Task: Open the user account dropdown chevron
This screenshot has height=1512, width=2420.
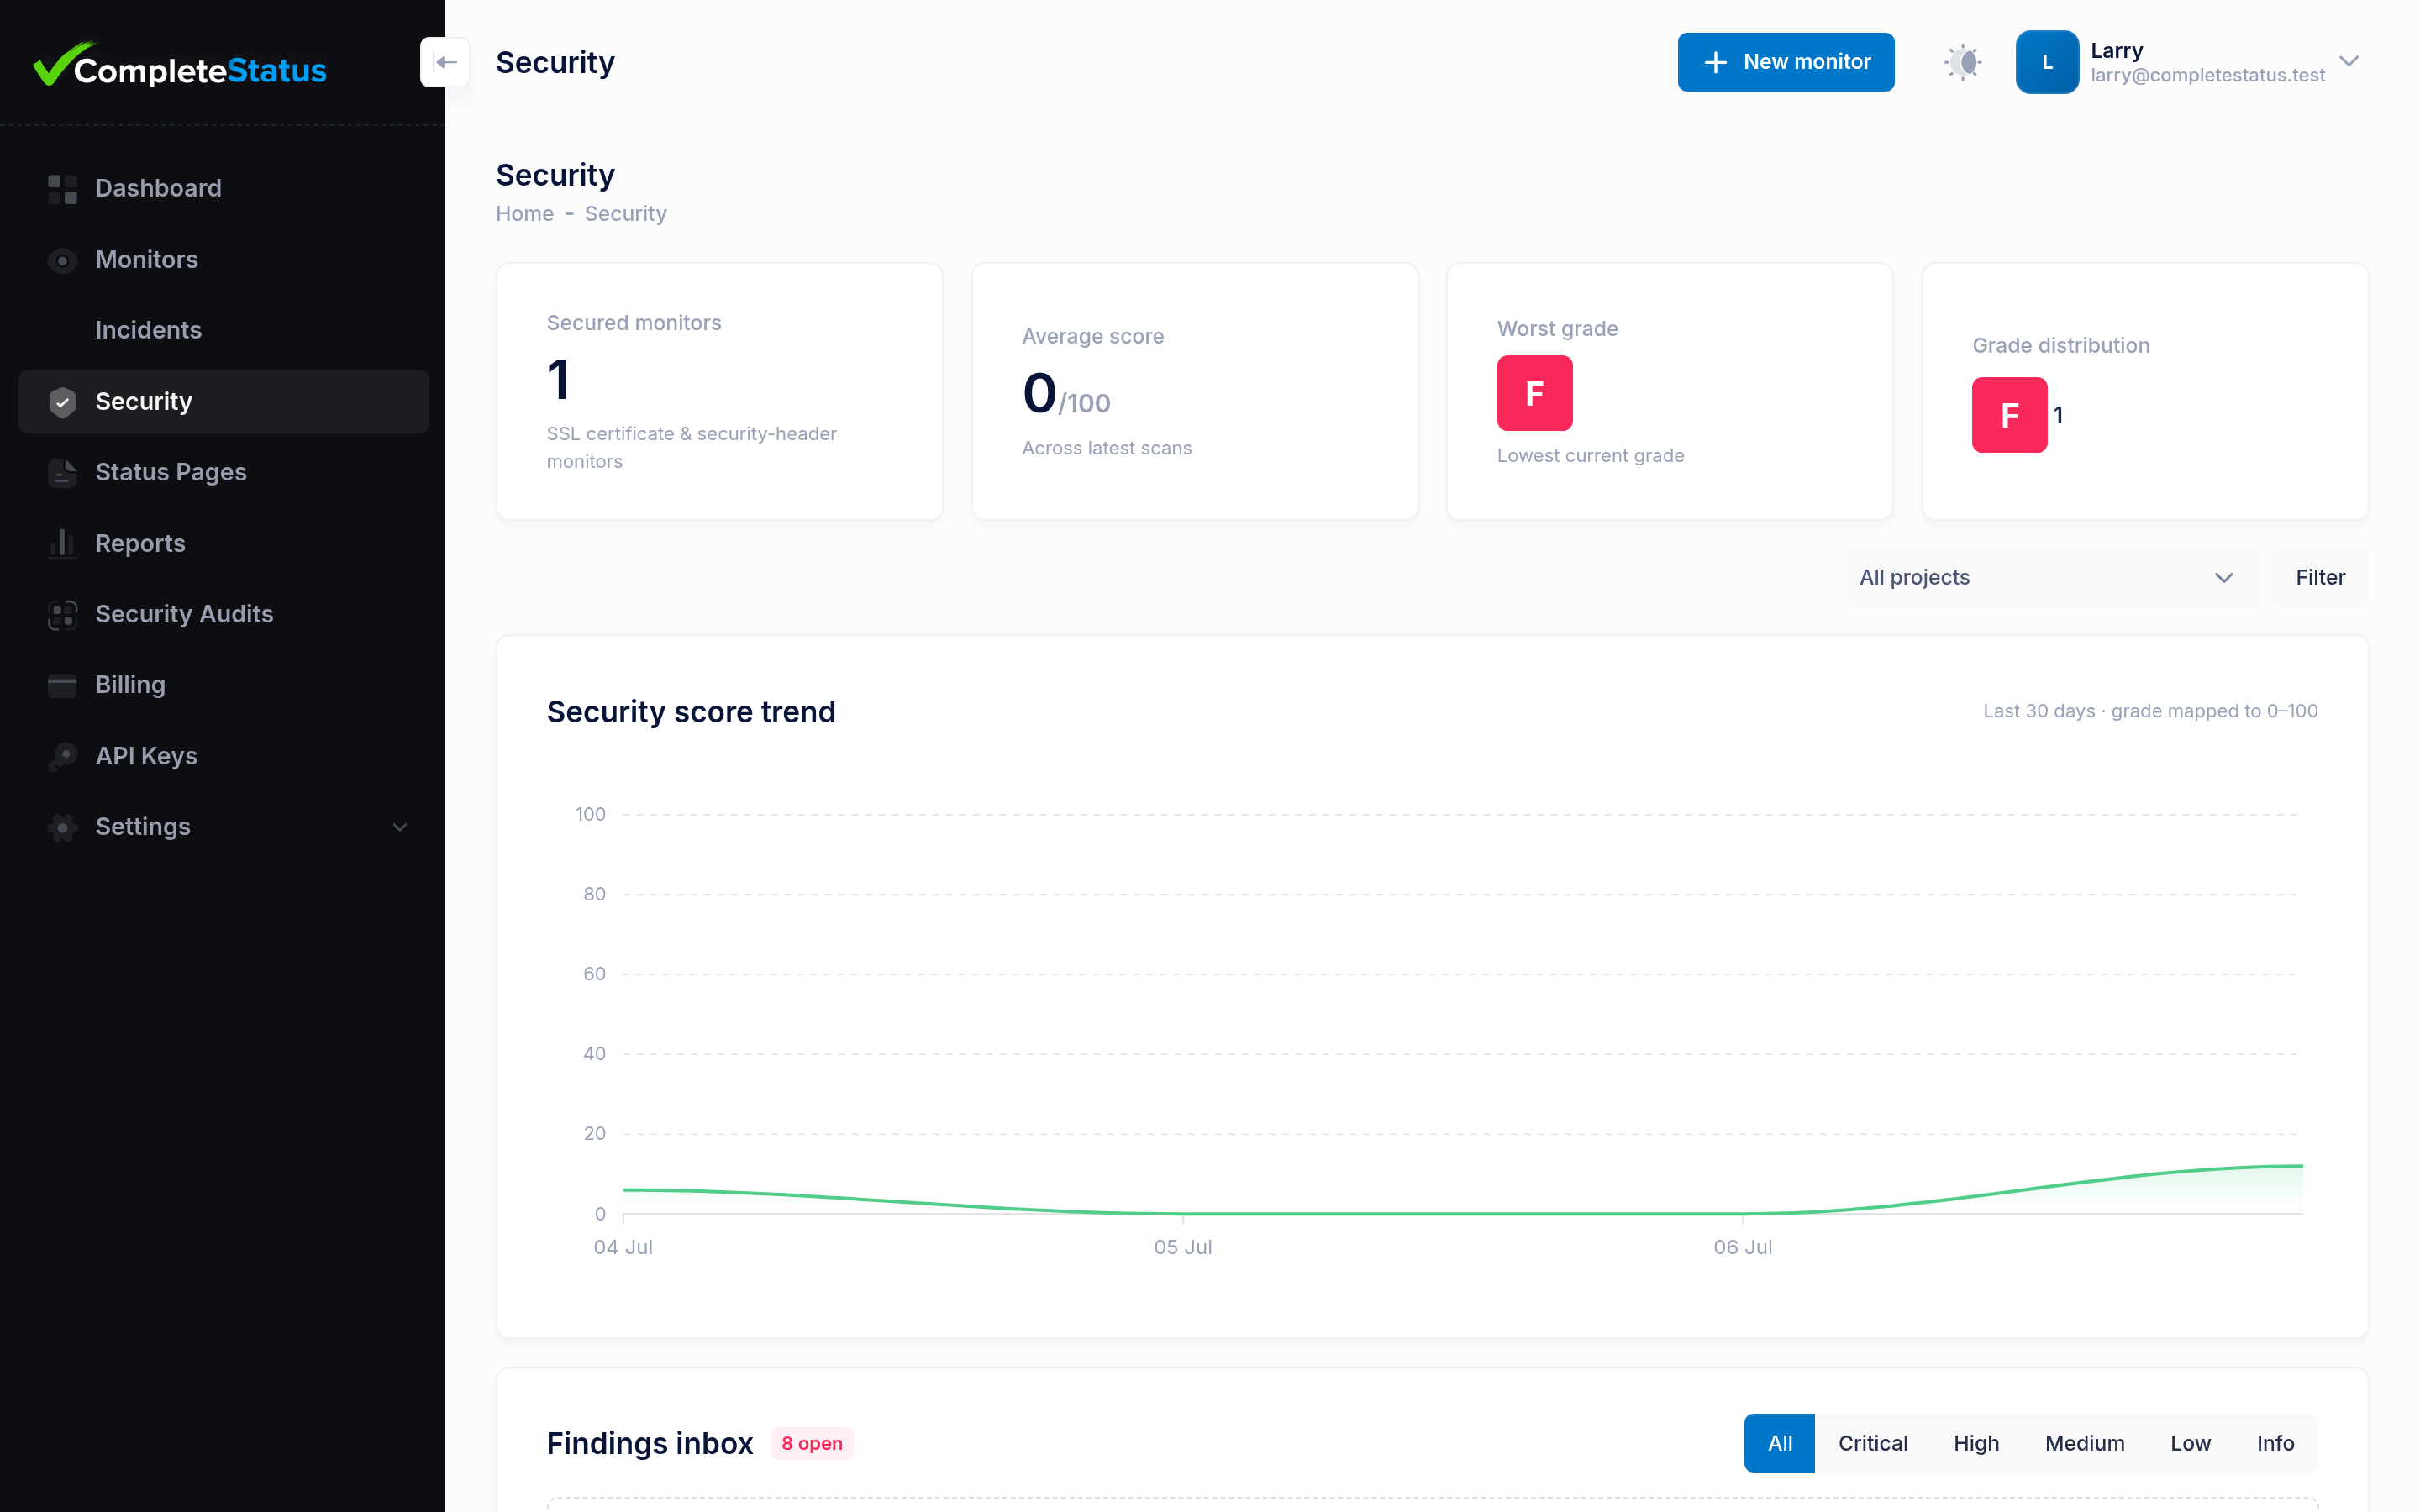Action: click(2349, 61)
